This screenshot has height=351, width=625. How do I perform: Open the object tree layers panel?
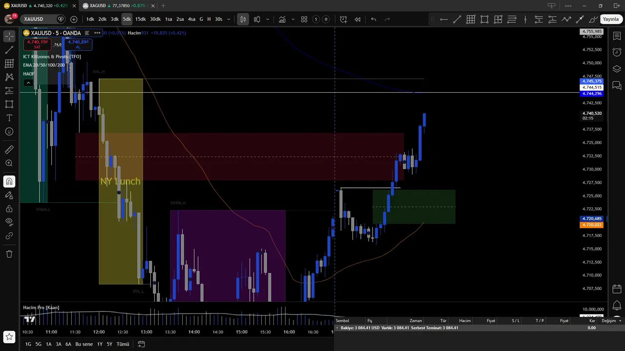click(617, 69)
